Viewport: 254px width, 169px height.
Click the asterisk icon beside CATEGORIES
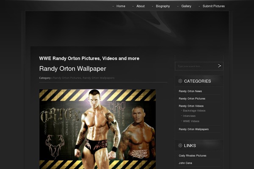[x=180, y=81]
